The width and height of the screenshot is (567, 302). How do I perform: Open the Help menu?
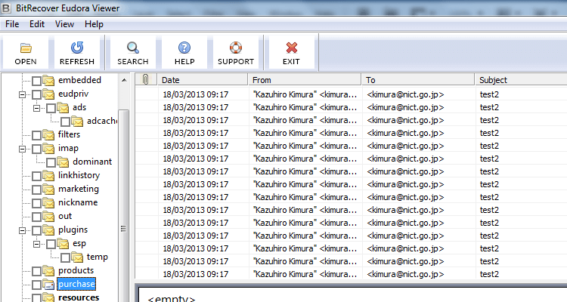94,24
